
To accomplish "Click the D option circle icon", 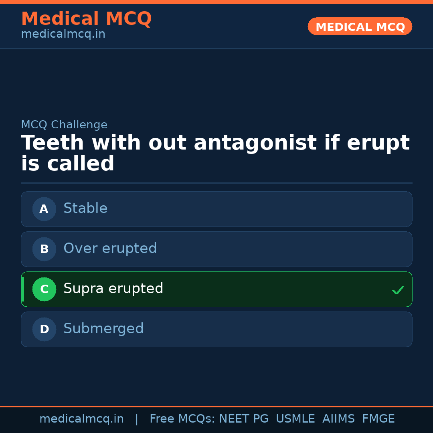I will click(44, 329).
